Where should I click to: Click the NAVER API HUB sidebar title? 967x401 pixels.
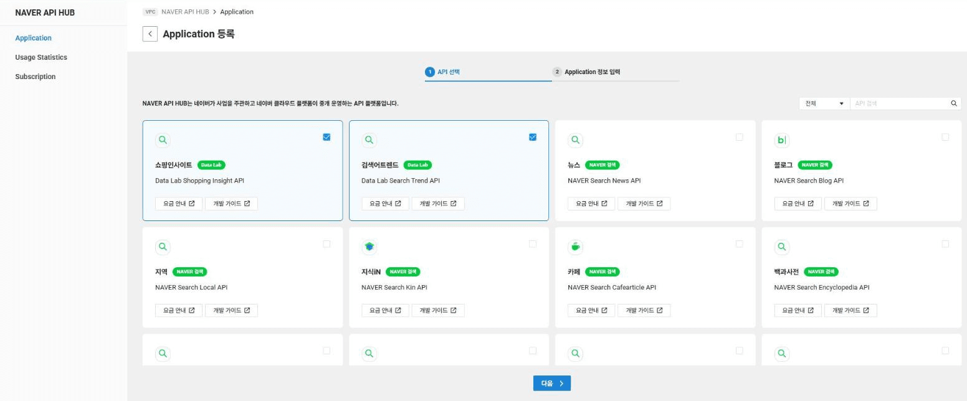pos(45,12)
